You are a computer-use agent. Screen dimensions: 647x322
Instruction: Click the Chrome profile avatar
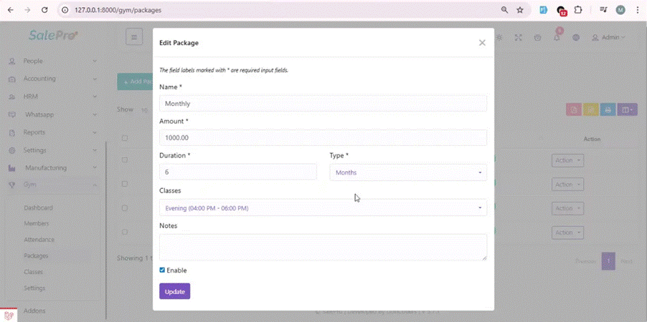coord(620,10)
